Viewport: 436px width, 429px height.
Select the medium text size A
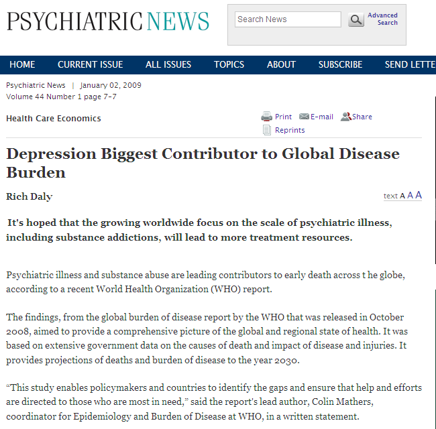(410, 195)
